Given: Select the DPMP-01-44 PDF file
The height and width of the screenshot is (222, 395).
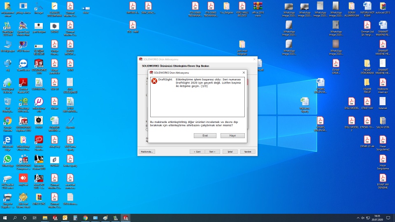Looking at the screenshot, I should coord(367,141).
